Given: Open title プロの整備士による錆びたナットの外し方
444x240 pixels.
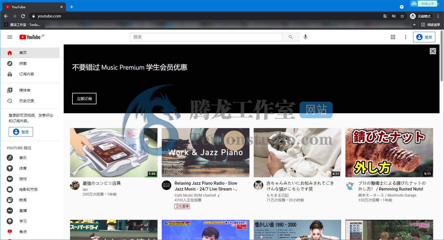Looking at the screenshot, I should click(392, 186).
